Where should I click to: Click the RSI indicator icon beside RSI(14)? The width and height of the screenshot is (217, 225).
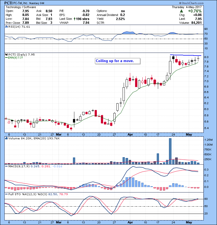(x=6, y=27)
